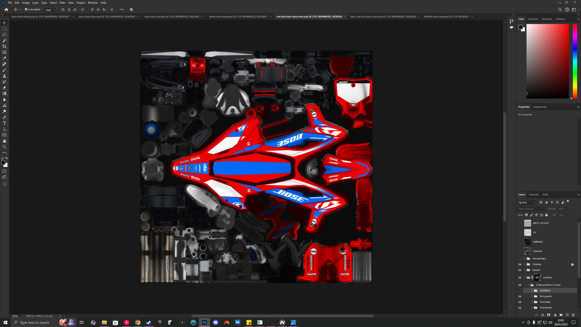Expand the fork guards group
Screen dimensions: 581x327
point(532,296)
